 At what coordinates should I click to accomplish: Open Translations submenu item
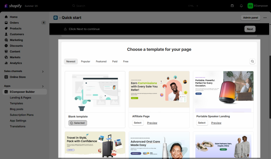click(x=18, y=126)
